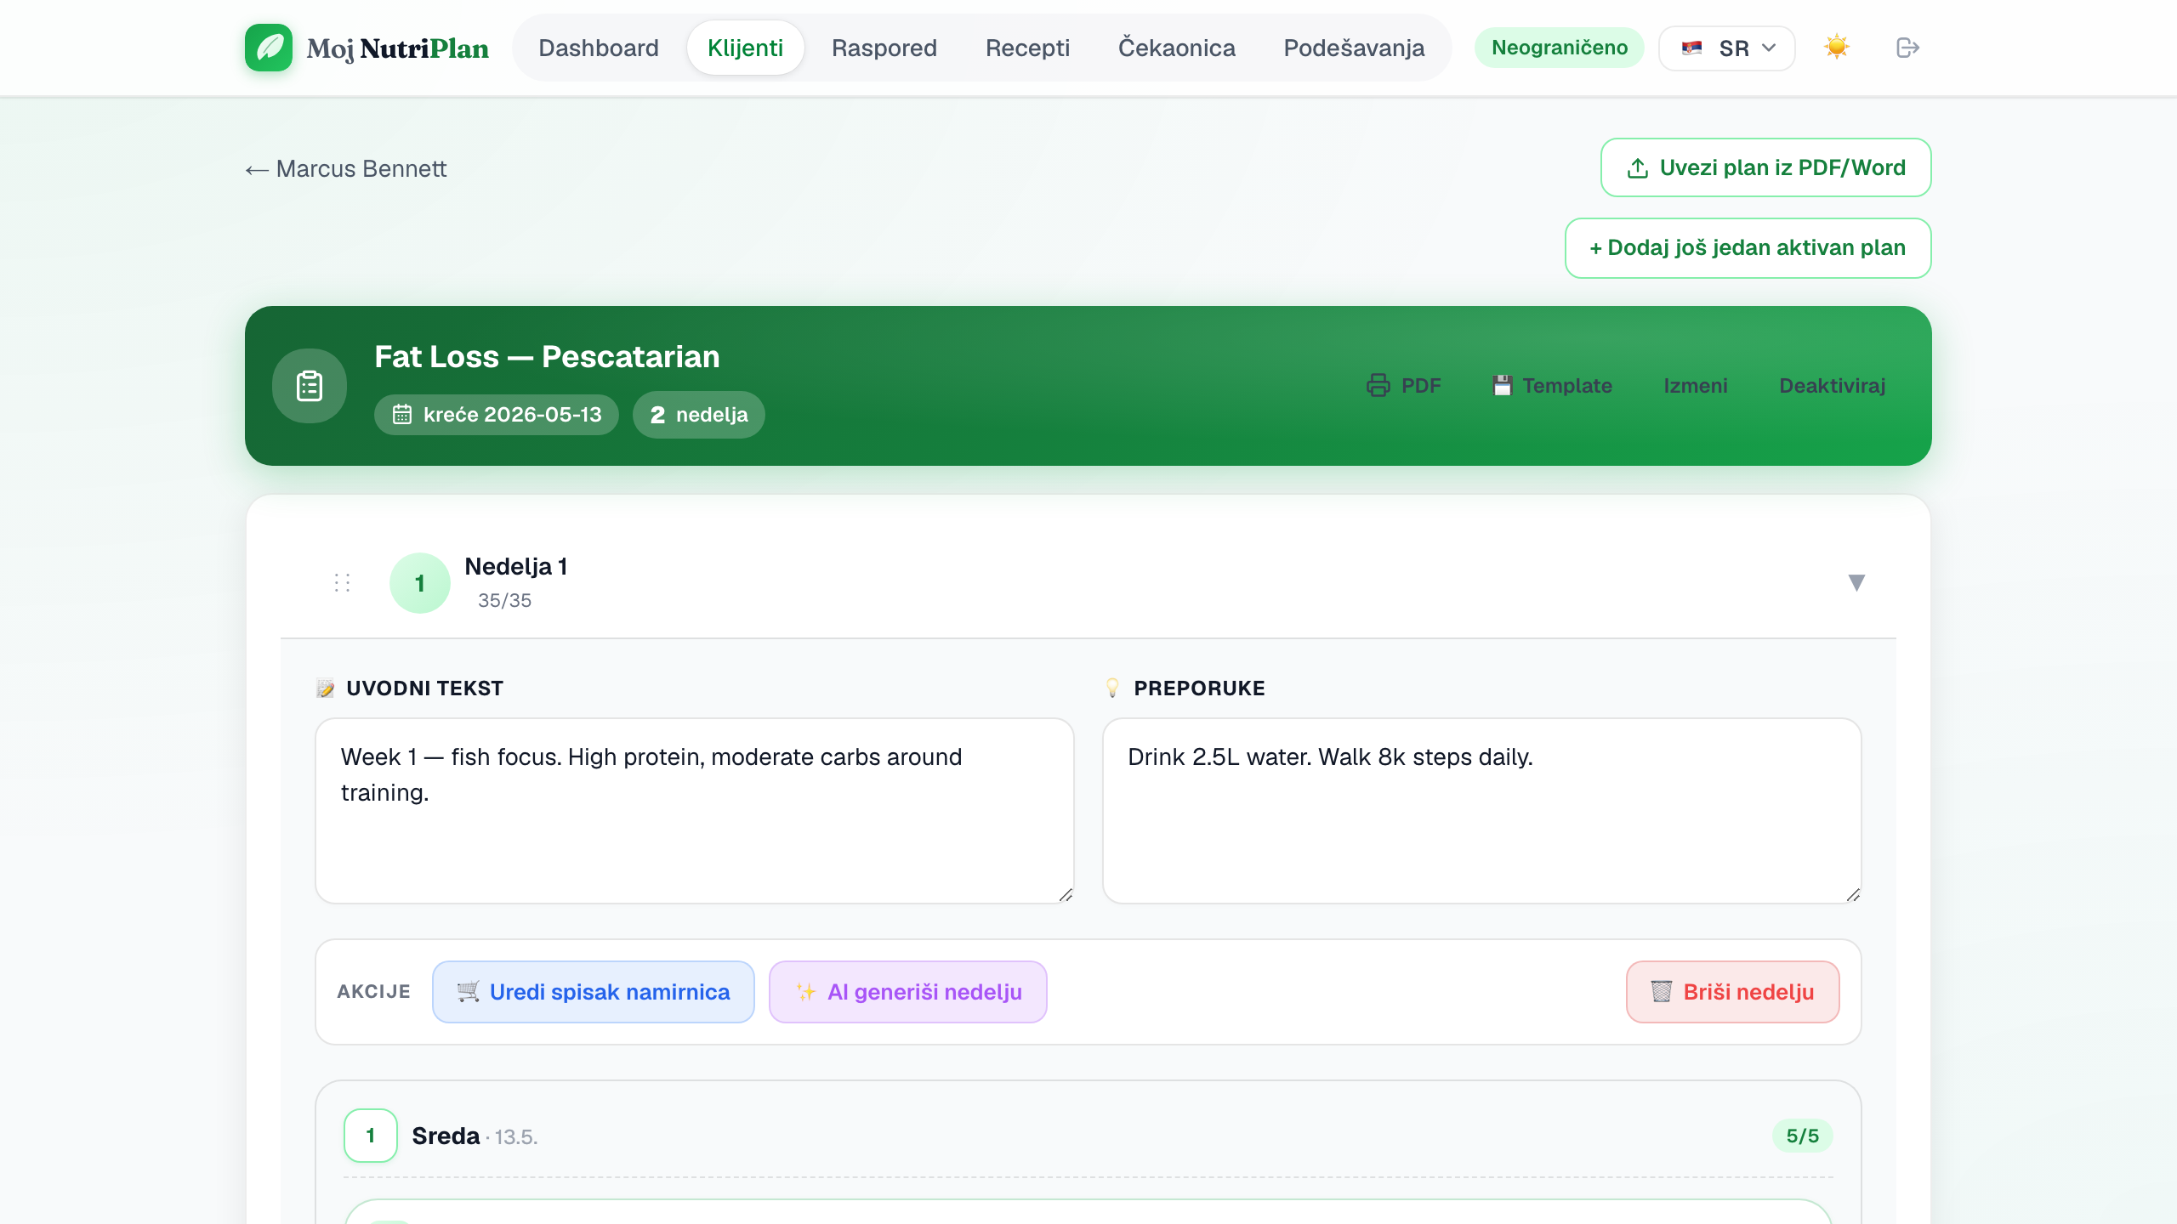This screenshot has width=2177, height=1224.
Task: Go to the Raspored tab
Action: click(x=884, y=48)
